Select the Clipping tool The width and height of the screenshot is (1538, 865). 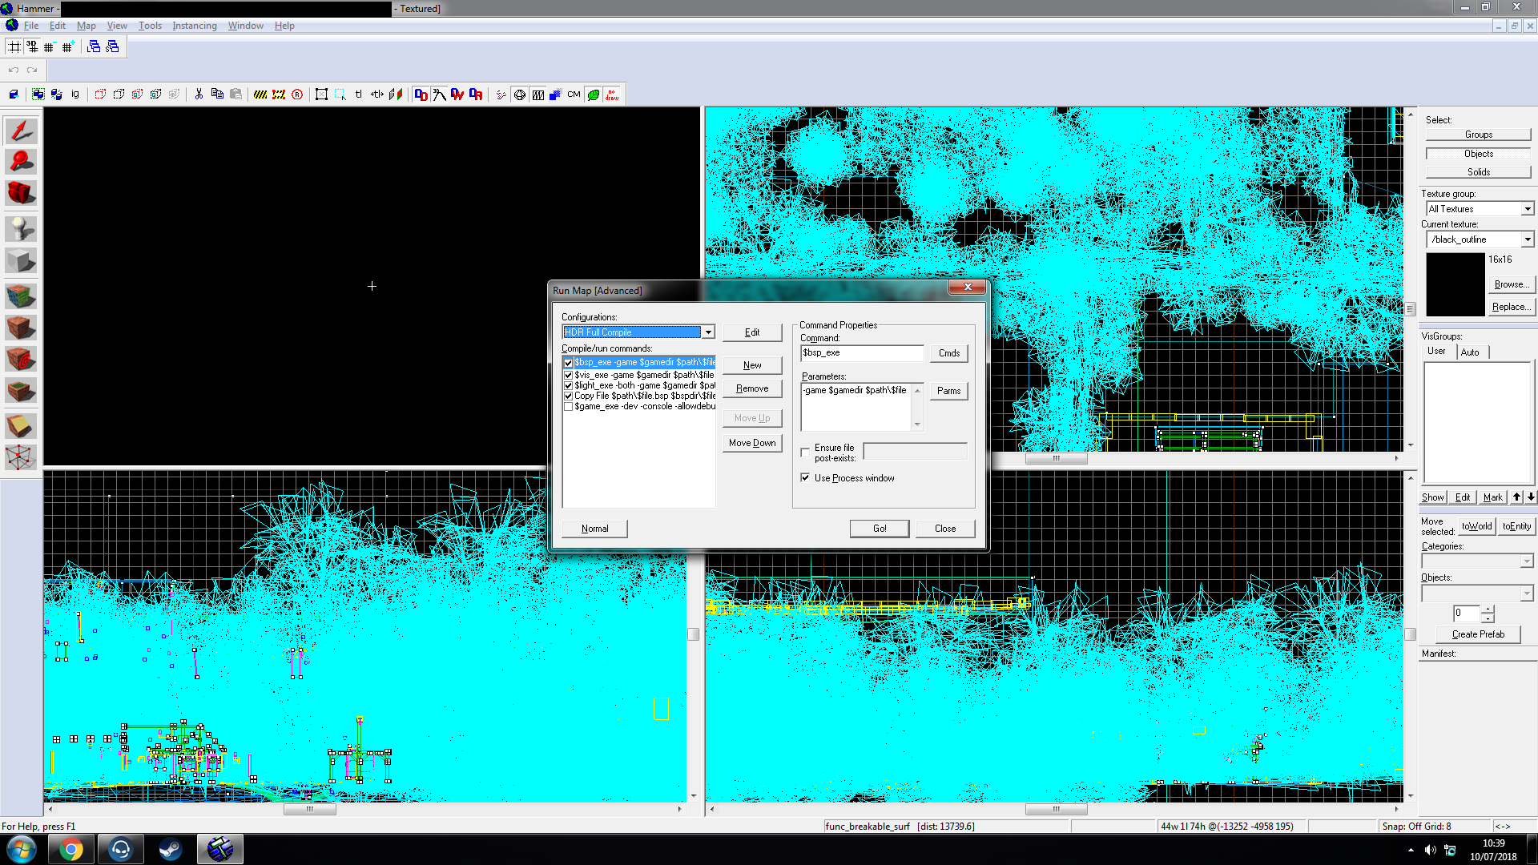21,426
